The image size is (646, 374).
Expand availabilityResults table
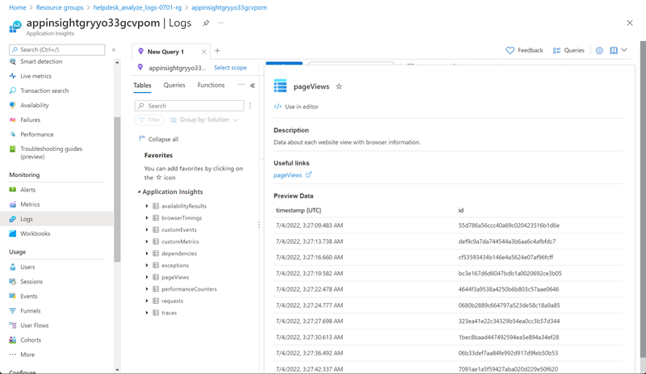[x=147, y=206]
